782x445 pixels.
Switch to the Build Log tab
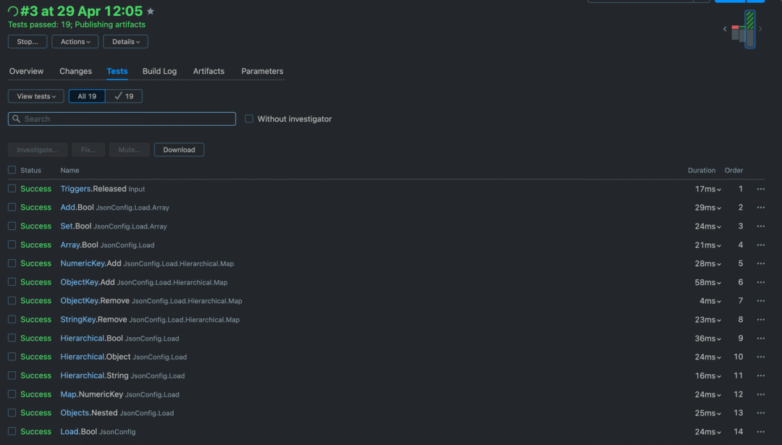(x=159, y=71)
